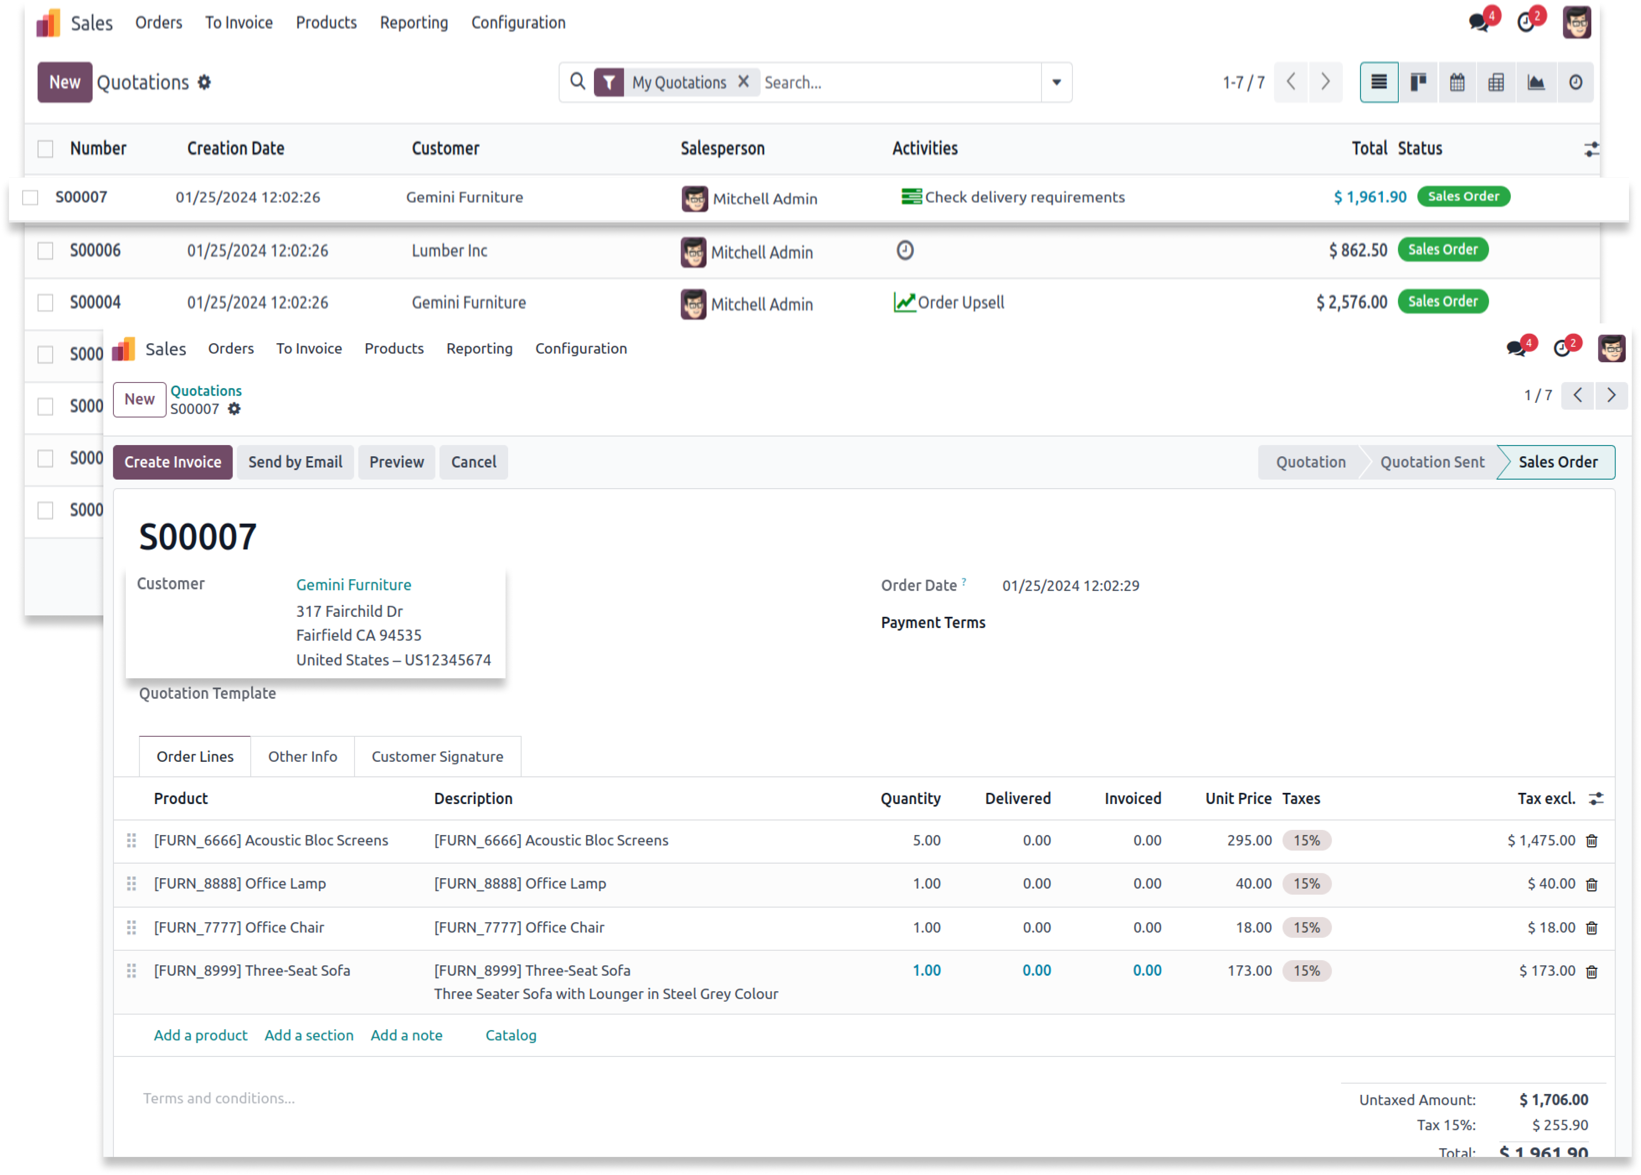Open activities clock icon in back Quotations window
Viewport: 1641px width, 1175px height.
(x=1526, y=22)
